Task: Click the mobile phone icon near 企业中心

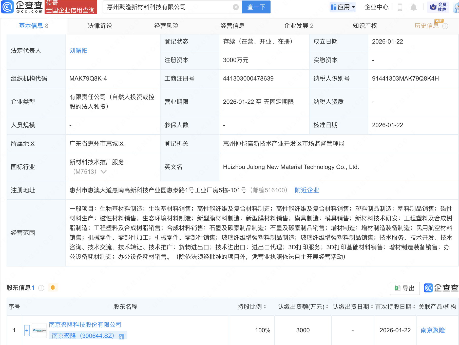Action: coord(400,7)
